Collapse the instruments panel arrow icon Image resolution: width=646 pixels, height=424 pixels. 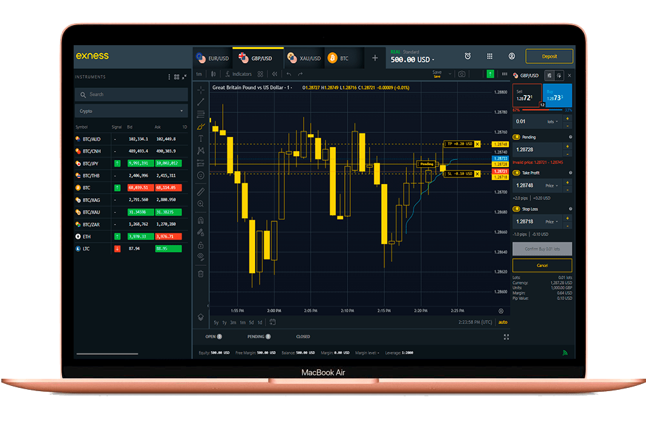184,77
